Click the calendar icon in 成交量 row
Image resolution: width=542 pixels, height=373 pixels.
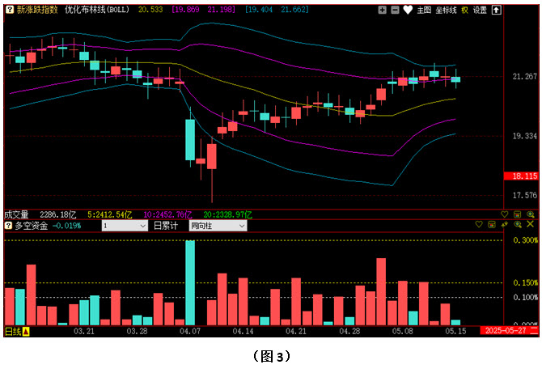click(517, 214)
